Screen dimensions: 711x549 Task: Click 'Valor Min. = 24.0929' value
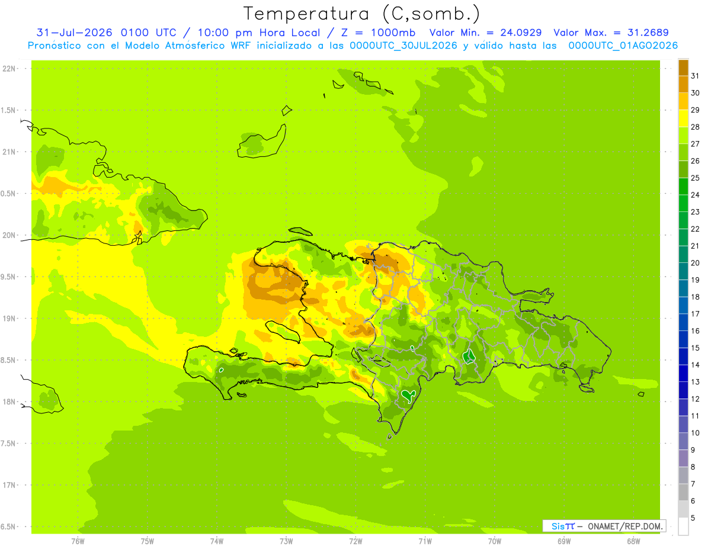click(x=485, y=33)
